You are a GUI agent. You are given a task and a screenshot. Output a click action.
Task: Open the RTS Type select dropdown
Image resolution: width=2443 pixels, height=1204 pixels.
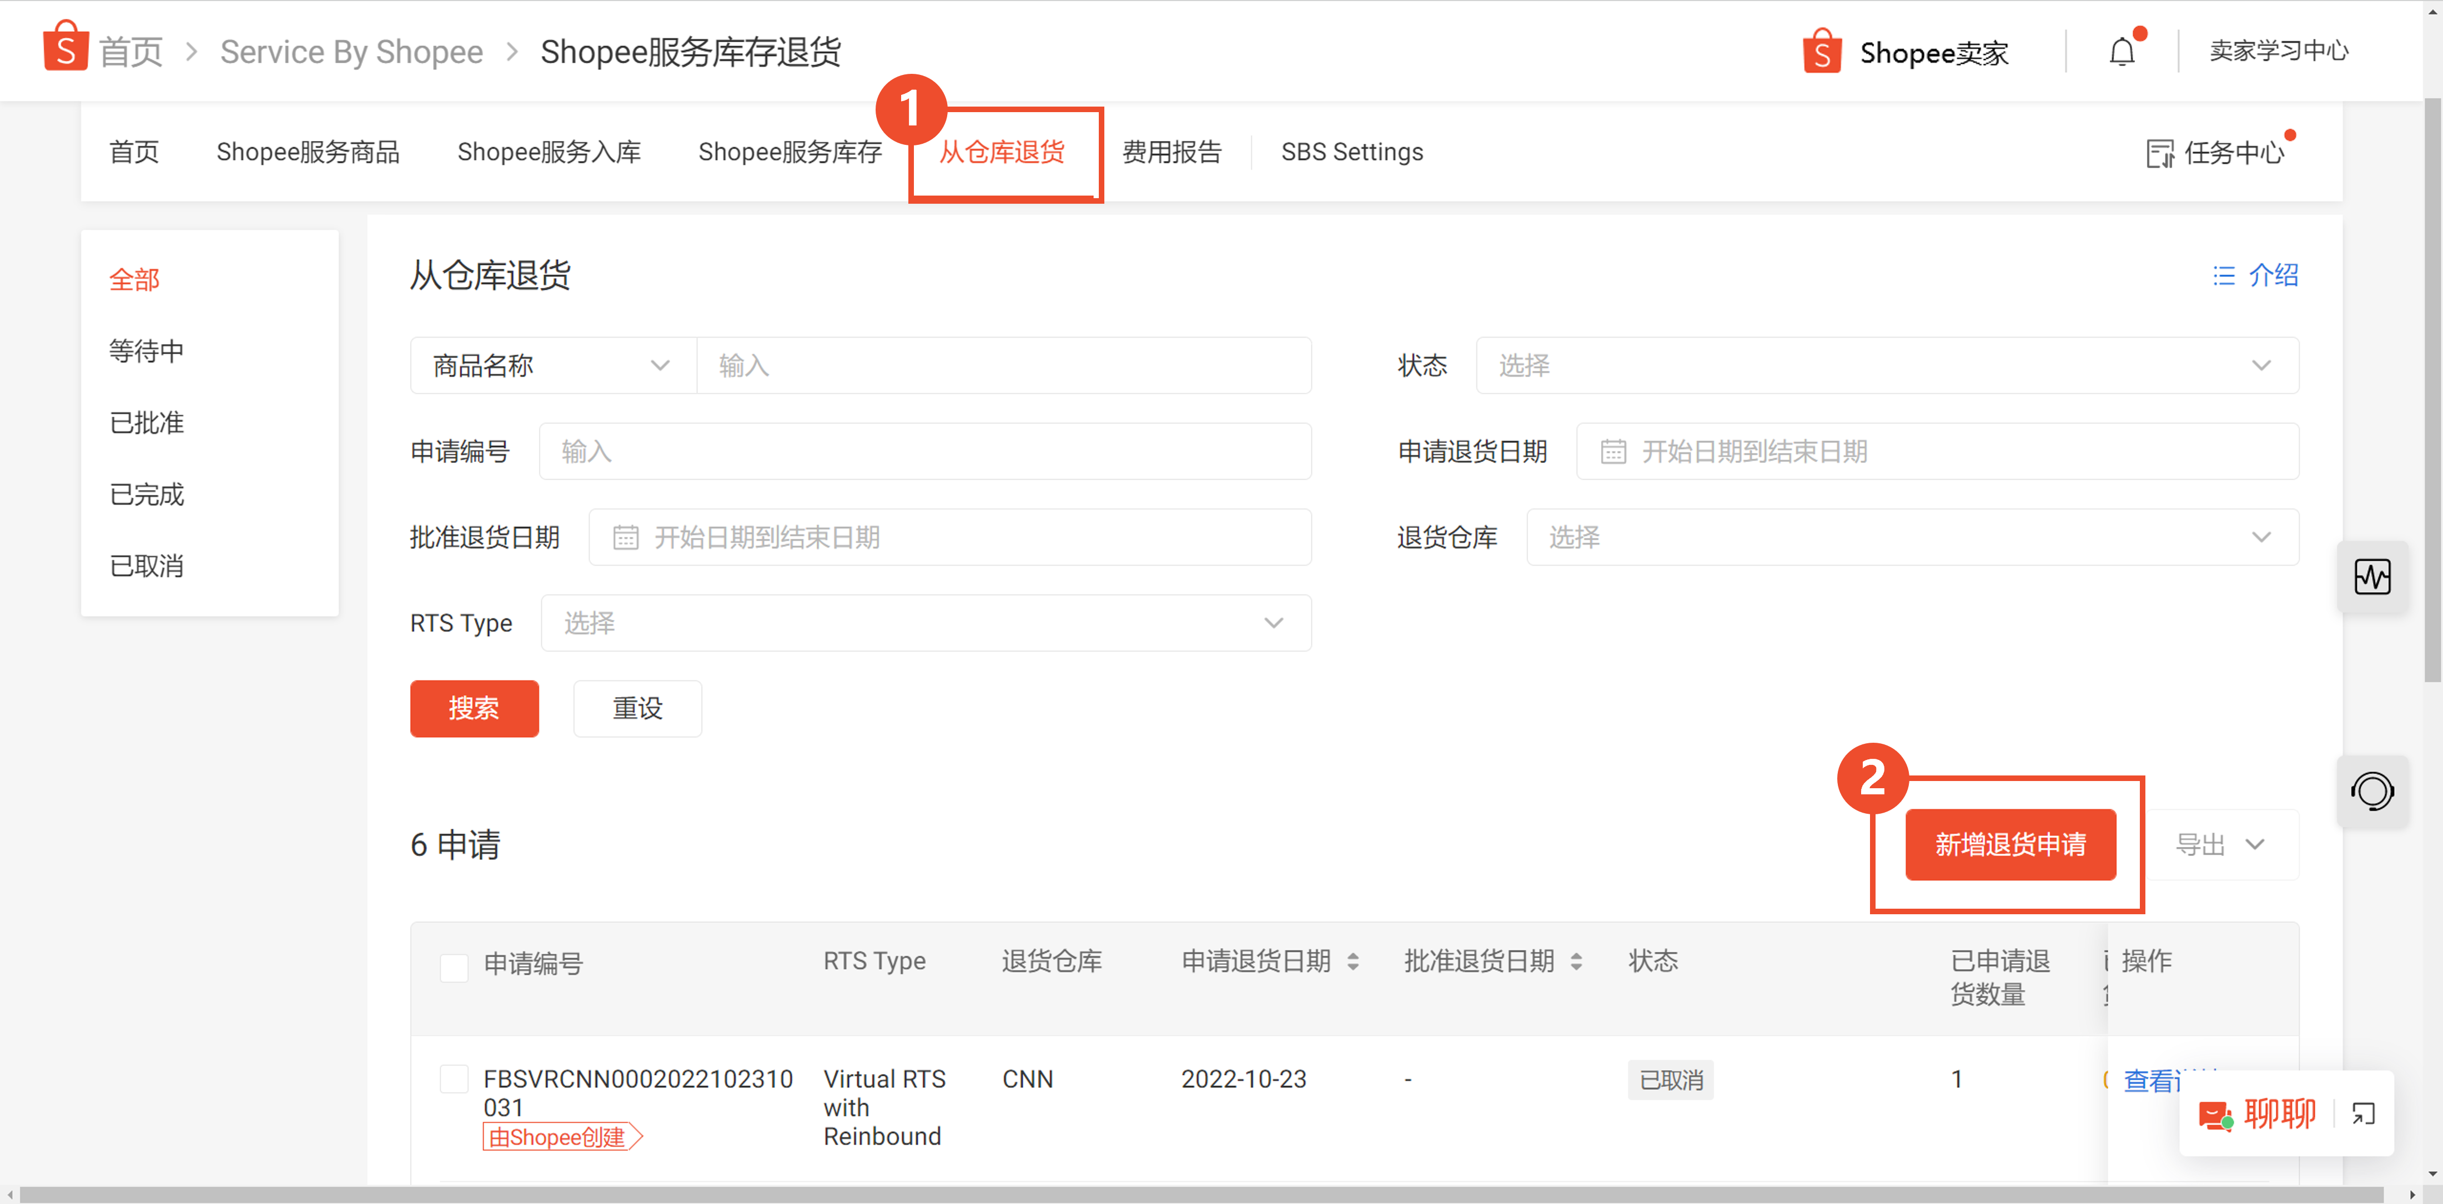tap(926, 623)
